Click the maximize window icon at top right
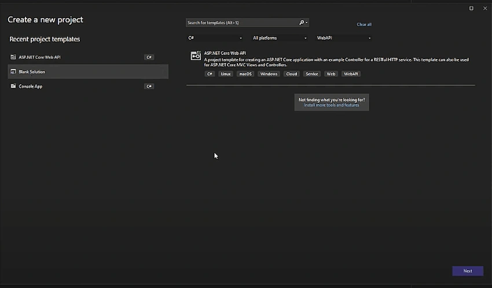This screenshot has height=288, width=492. click(x=471, y=9)
